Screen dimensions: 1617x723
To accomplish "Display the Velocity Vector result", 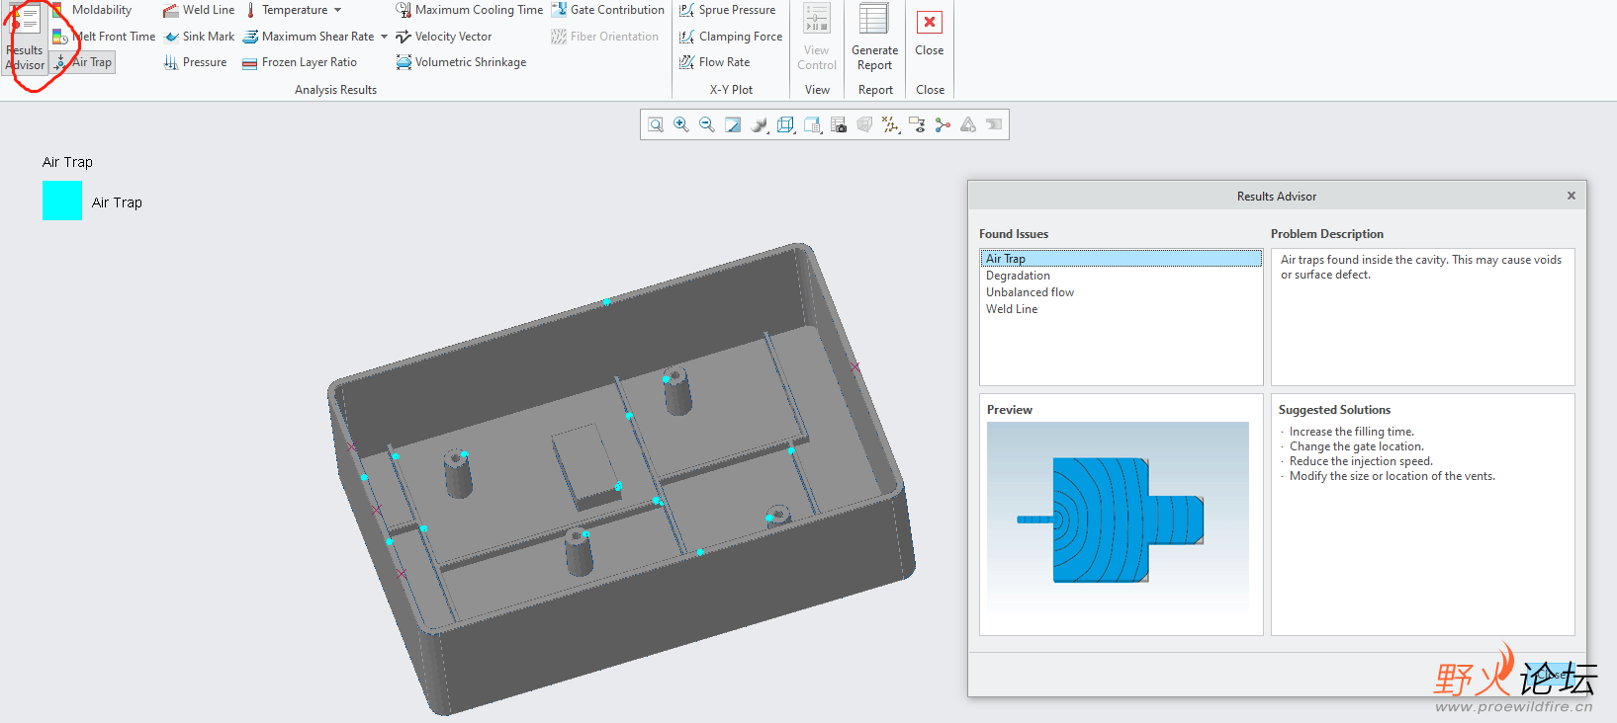I will point(444,37).
